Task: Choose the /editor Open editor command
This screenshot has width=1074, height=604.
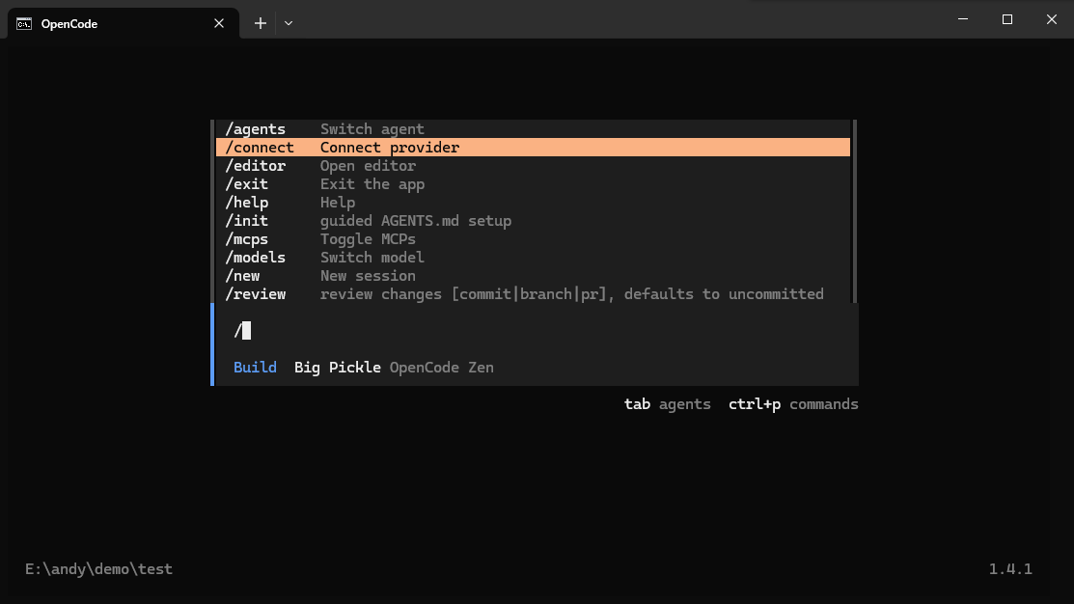Action: (320, 166)
